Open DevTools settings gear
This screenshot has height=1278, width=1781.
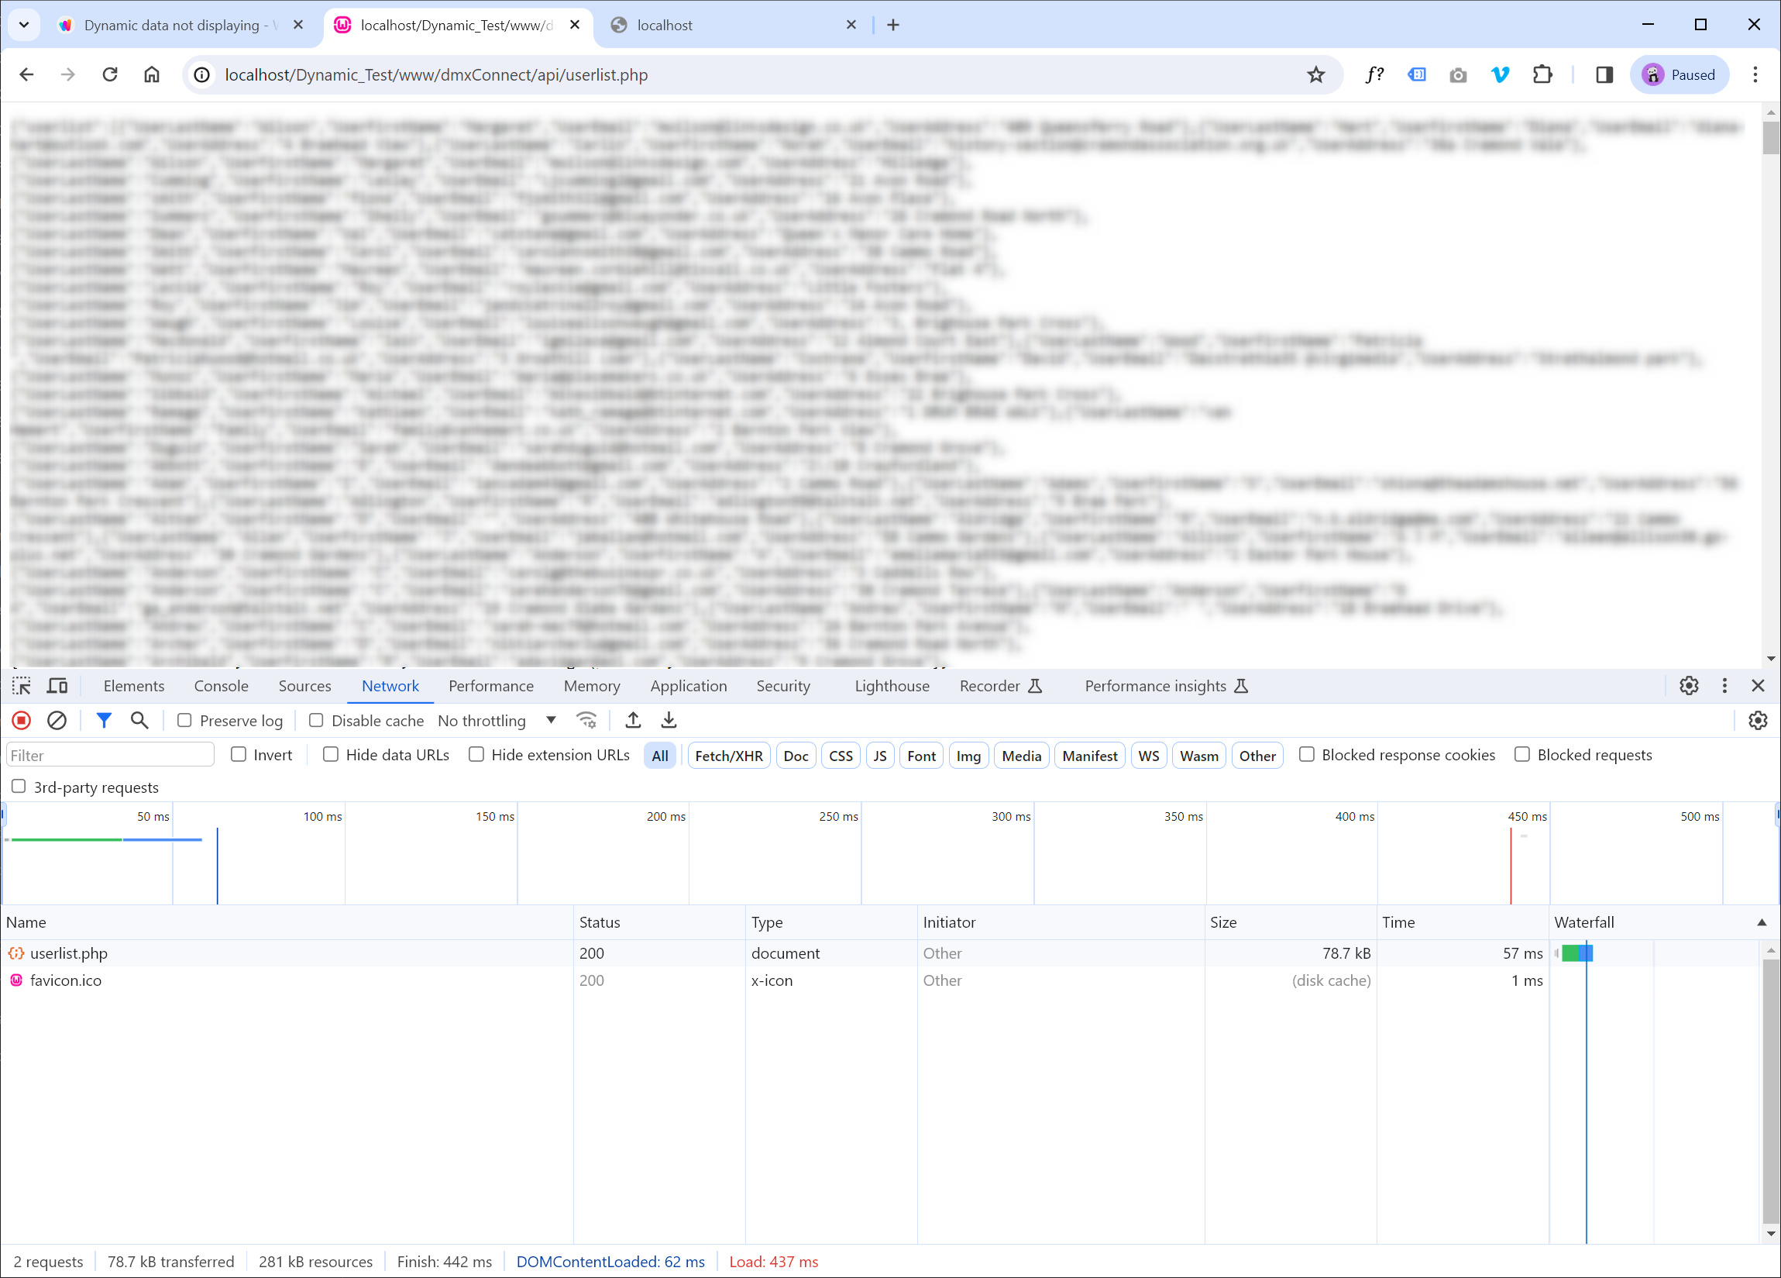tap(1689, 686)
